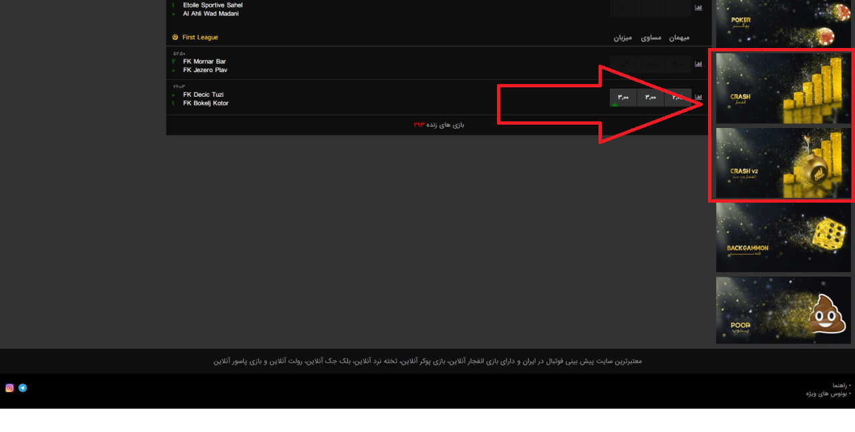
Task: Launch the Crash game banner
Action: pyautogui.click(x=784, y=89)
